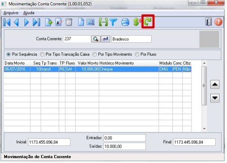Screen dimensions: 227x163
Task: Move row down with black down arrow button
Action: (215, 98)
